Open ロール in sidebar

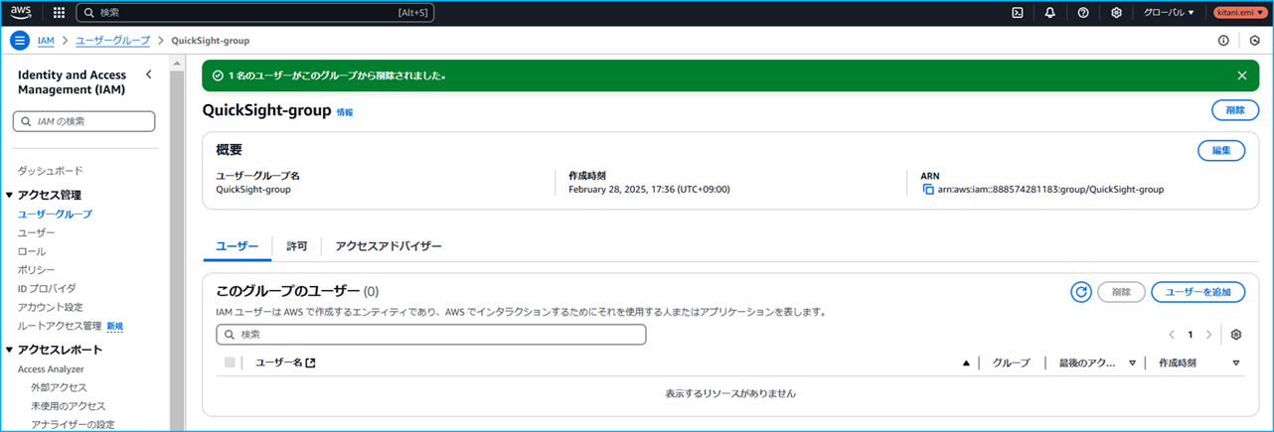[x=32, y=251]
